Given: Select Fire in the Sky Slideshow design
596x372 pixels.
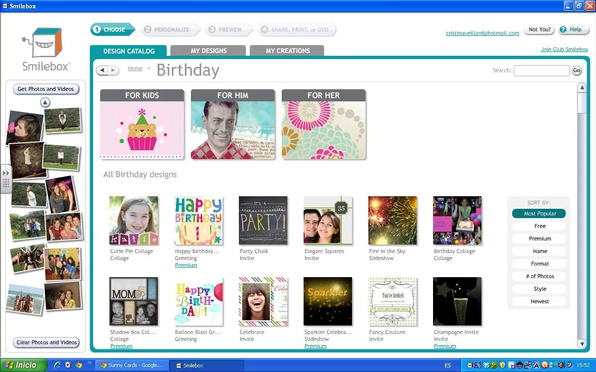Looking at the screenshot, I should [x=393, y=220].
